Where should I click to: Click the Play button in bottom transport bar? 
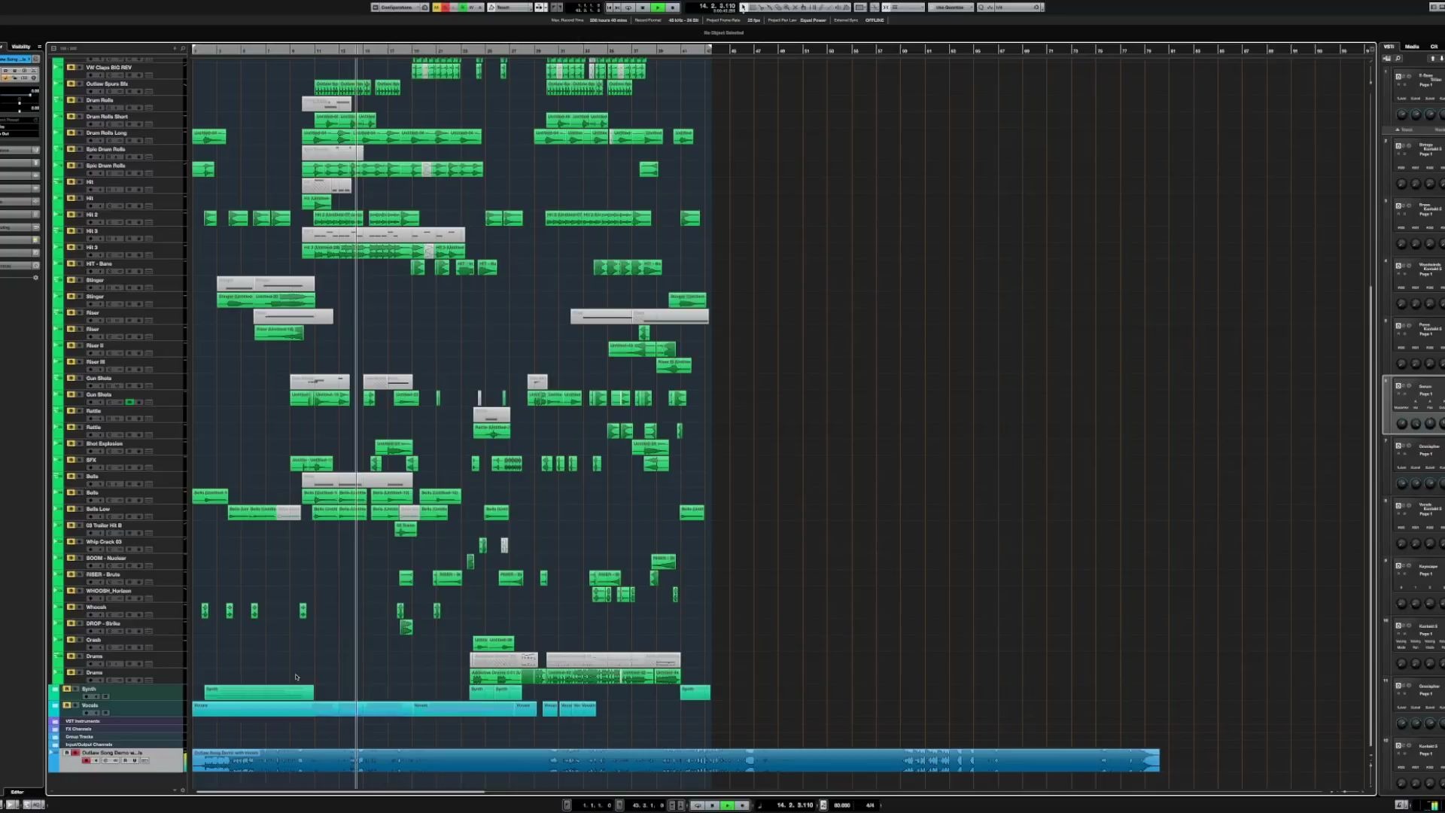[728, 805]
